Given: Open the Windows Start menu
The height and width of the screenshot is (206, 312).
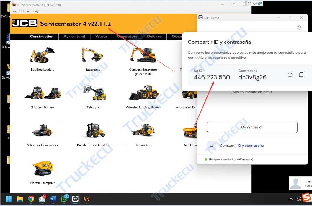Looking at the screenshot, I should [x=9, y=199].
